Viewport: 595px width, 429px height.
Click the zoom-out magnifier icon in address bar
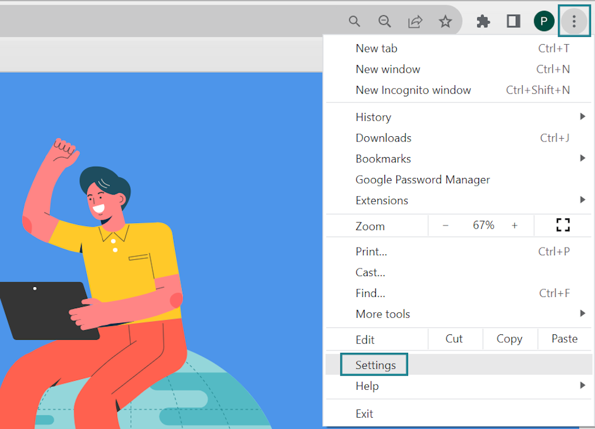385,22
